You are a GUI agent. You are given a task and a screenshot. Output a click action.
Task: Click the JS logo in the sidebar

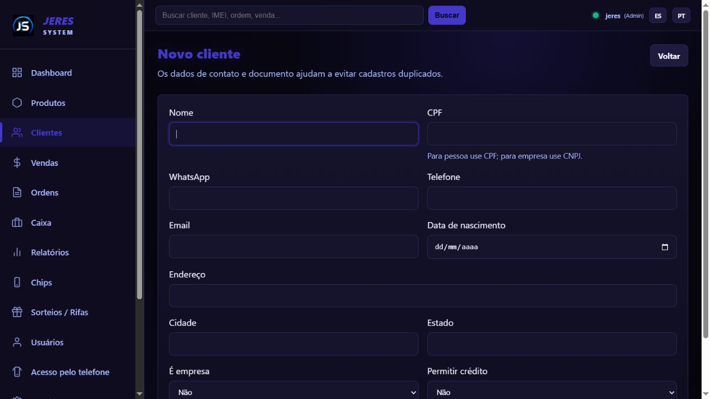coord(23,25)
